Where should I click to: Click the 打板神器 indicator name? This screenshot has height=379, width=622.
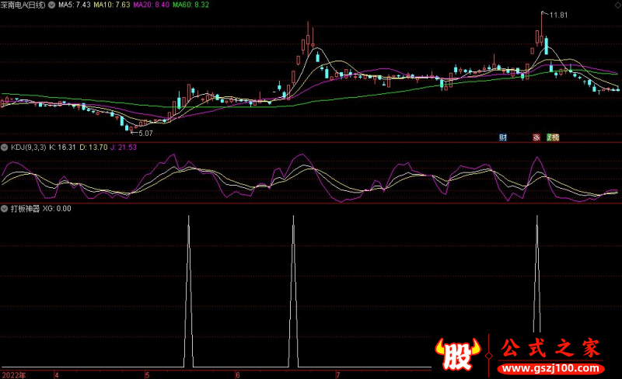[x=26, y=209]
